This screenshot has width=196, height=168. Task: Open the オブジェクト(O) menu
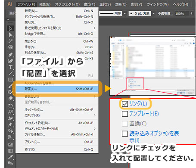(67, 4)
